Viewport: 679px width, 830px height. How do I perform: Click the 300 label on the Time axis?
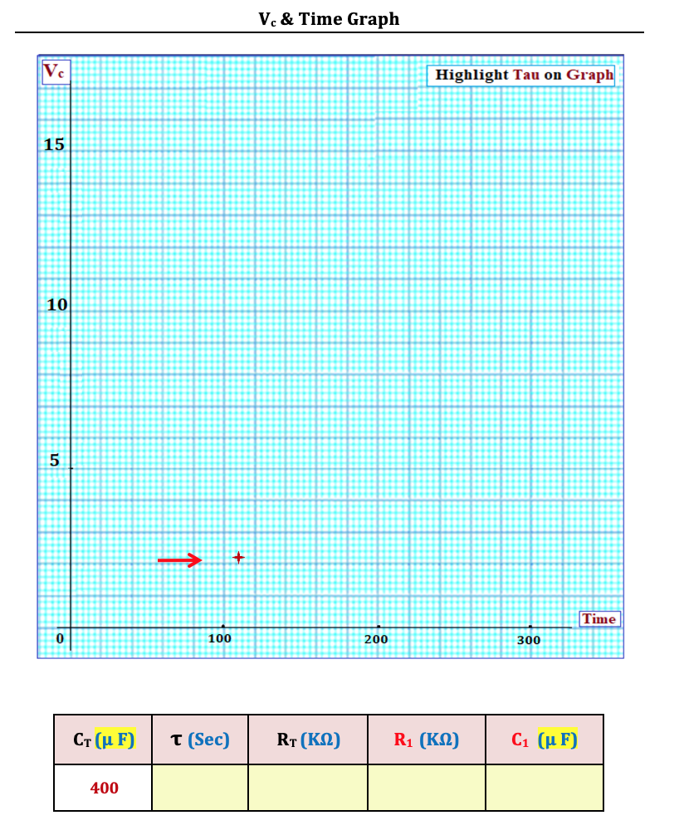pos(530,640)
